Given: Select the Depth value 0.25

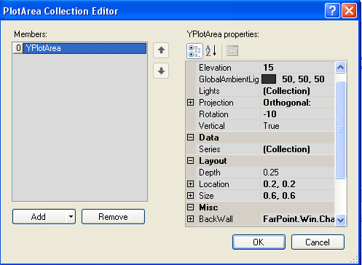Looking at the screenshot, I should point(271,173).
